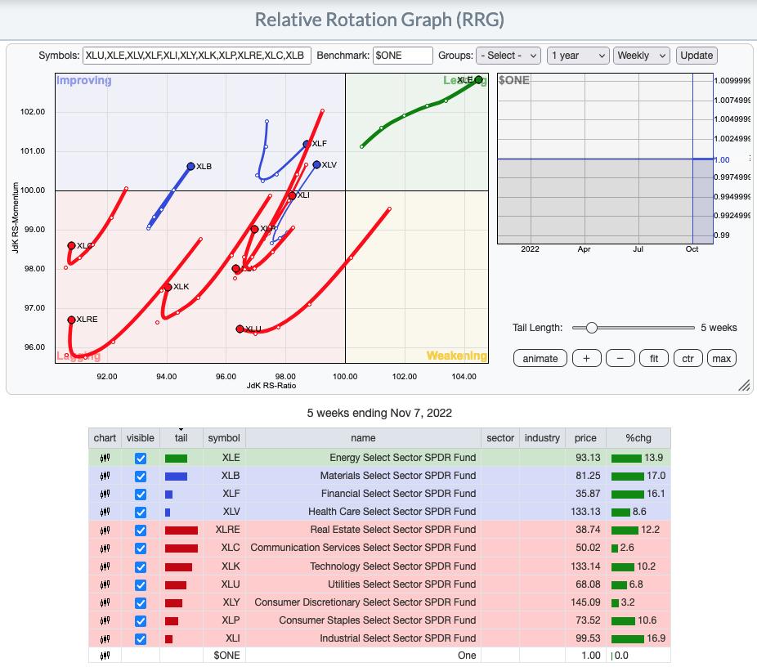Sort table by name column
The height and width of the screenshot is (667, 757).
click(363, 438)
